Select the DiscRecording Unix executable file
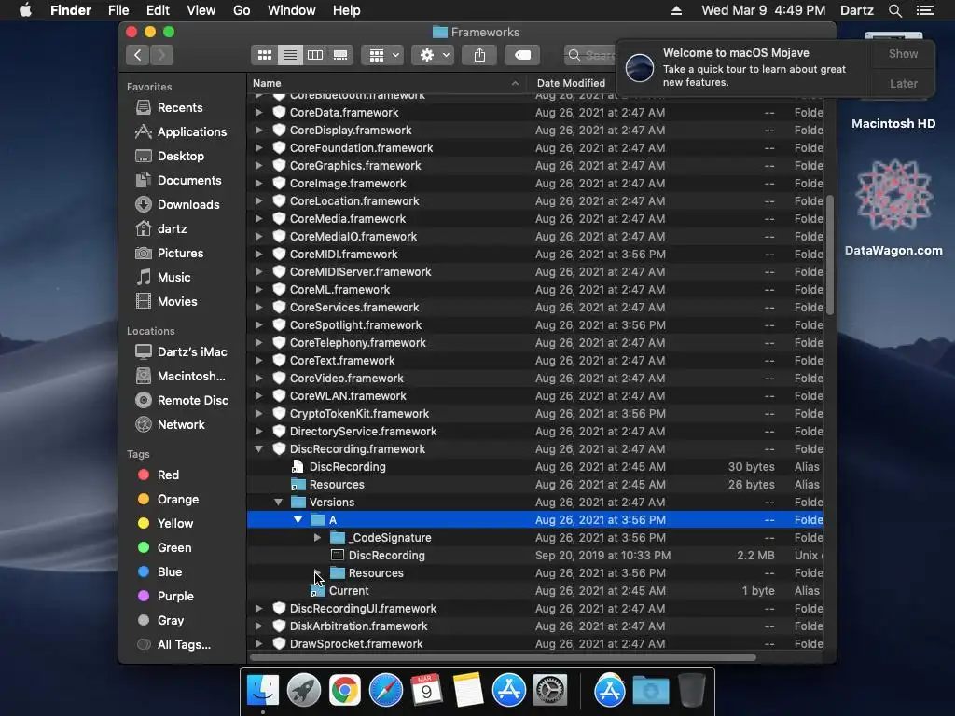The width and height of the screenshot is (955, 716). click(x=535, y=556)
